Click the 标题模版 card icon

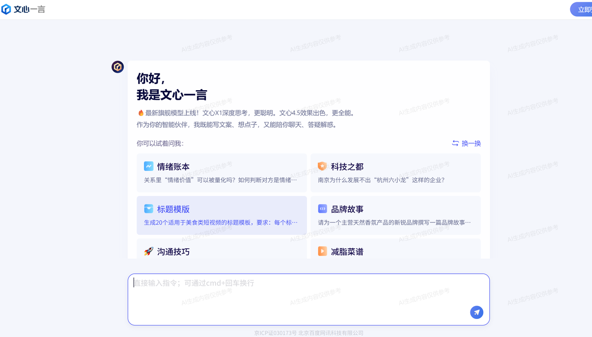click(148, 208)
